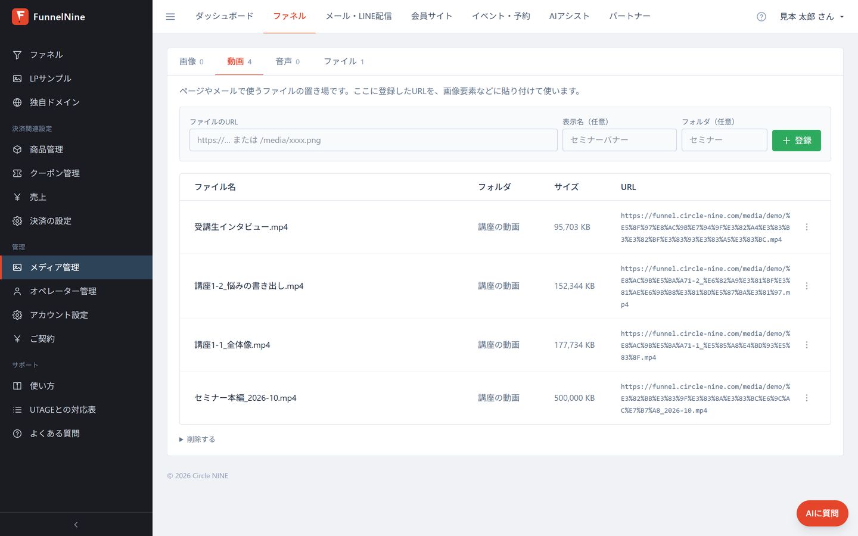The width and height of the screenshot is (858, 536).
Task: Expand the 削除する disclosure triangle
Action: (x=181, y=440)
